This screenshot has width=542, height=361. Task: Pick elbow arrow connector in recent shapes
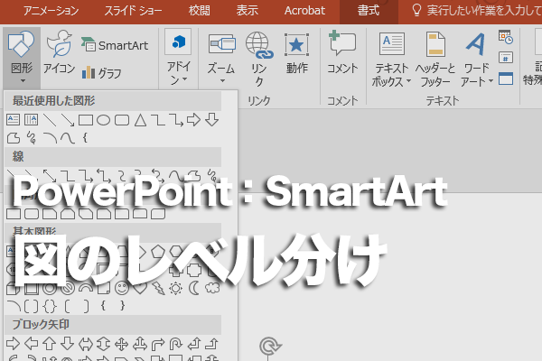pos(176,120)
